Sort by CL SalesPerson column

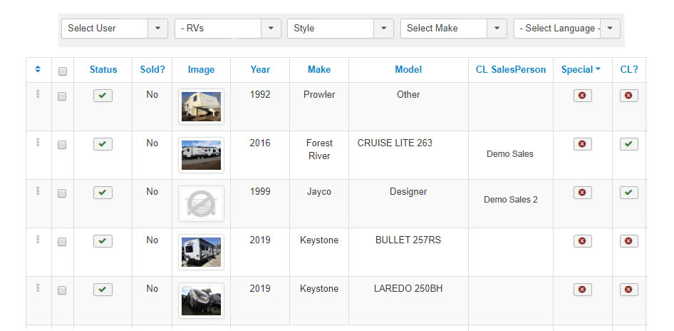pos(511,70)
